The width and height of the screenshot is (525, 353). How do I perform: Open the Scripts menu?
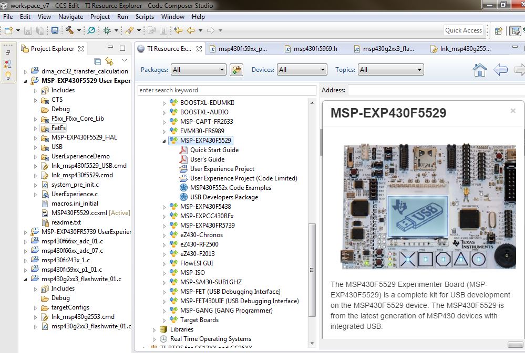click(145, 17)
